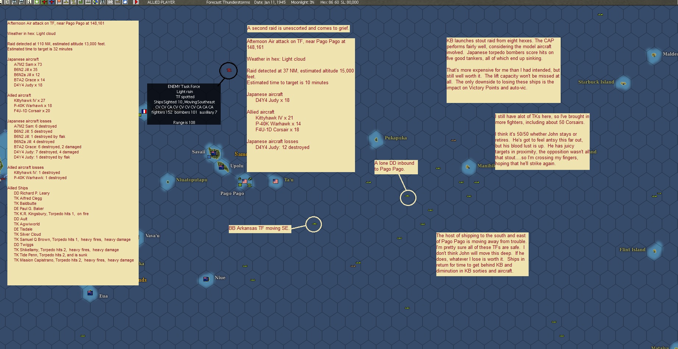This screenshot has height=349, width=678.
Task: Select the US flag at Ta'u
Action: (276, 181)
